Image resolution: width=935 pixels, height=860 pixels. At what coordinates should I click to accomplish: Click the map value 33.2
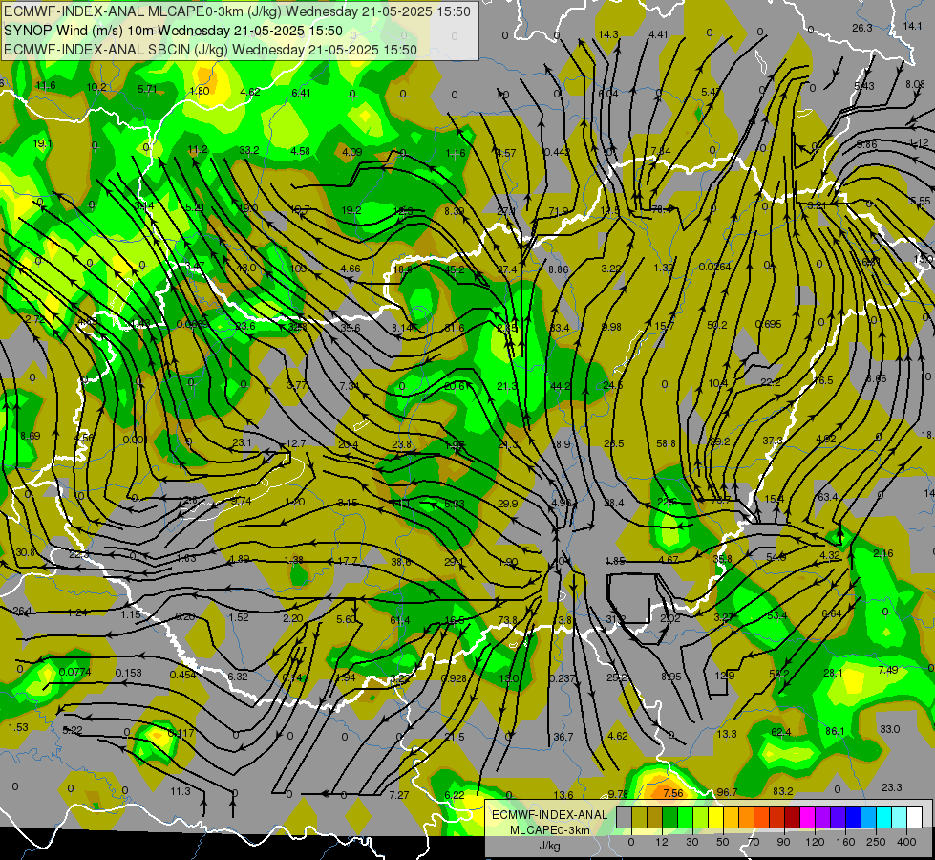(x=248, y=150)
